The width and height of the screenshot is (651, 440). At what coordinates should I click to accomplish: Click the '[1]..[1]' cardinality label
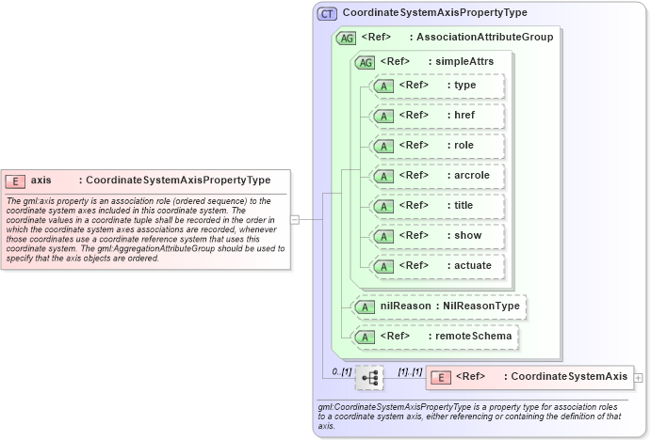[410, 372]
